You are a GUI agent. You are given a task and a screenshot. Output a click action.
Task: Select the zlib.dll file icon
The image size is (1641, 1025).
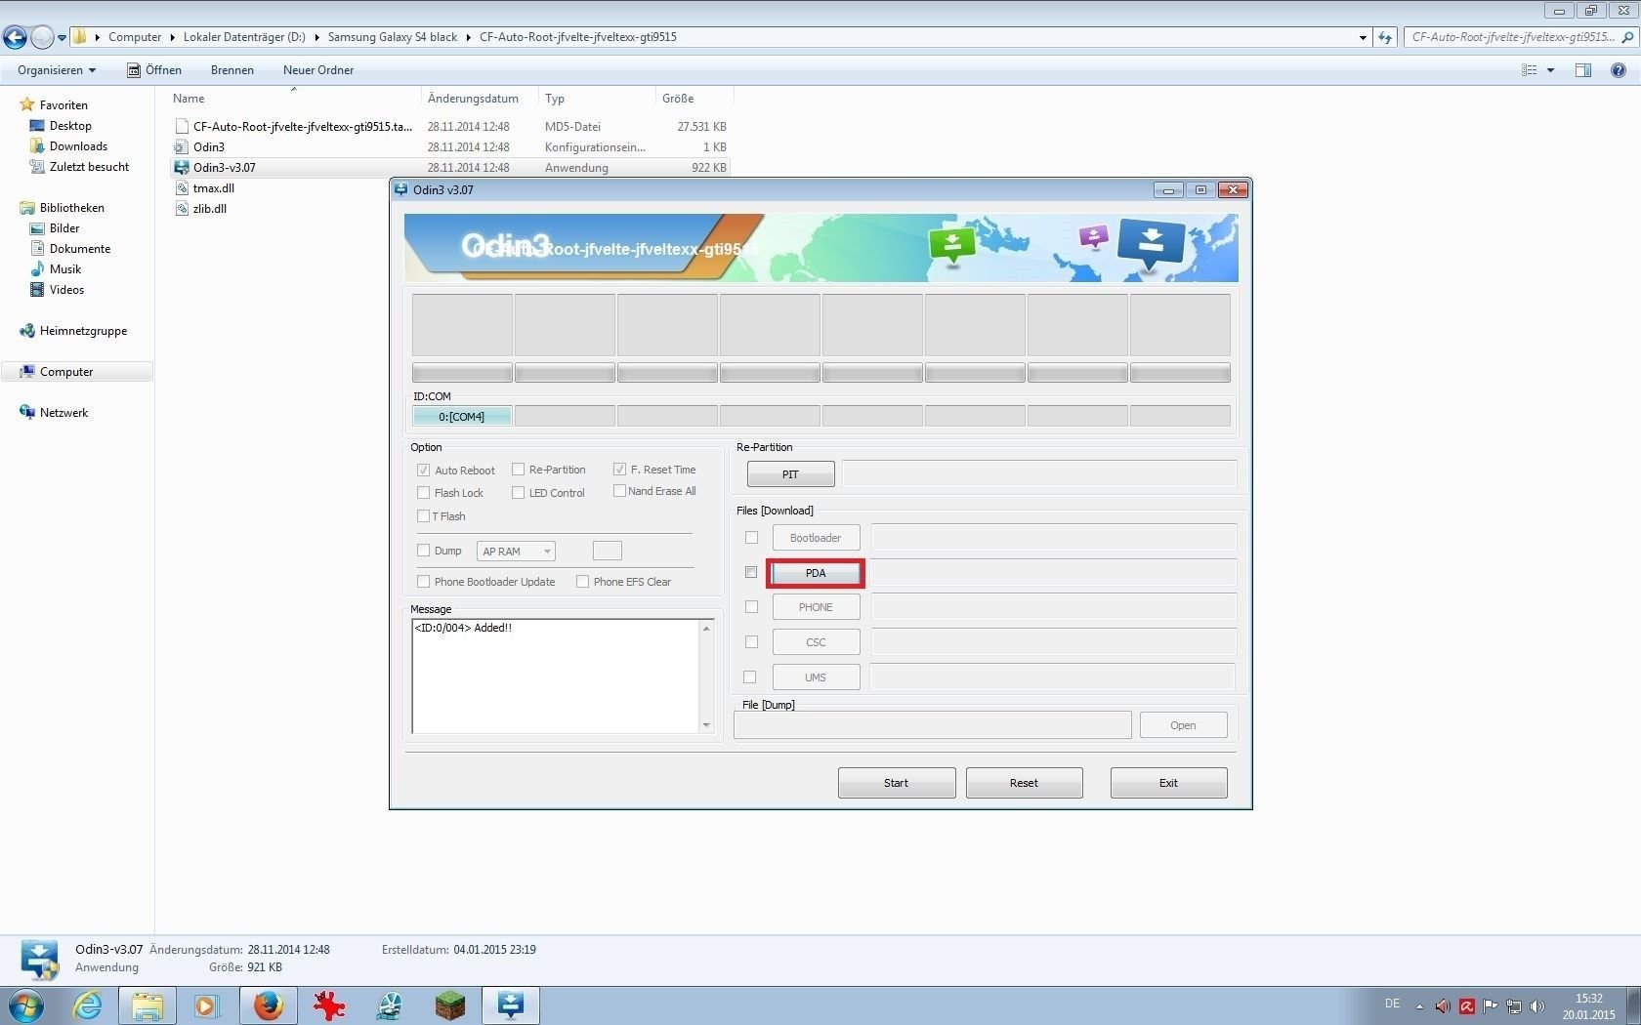point(181,209)
